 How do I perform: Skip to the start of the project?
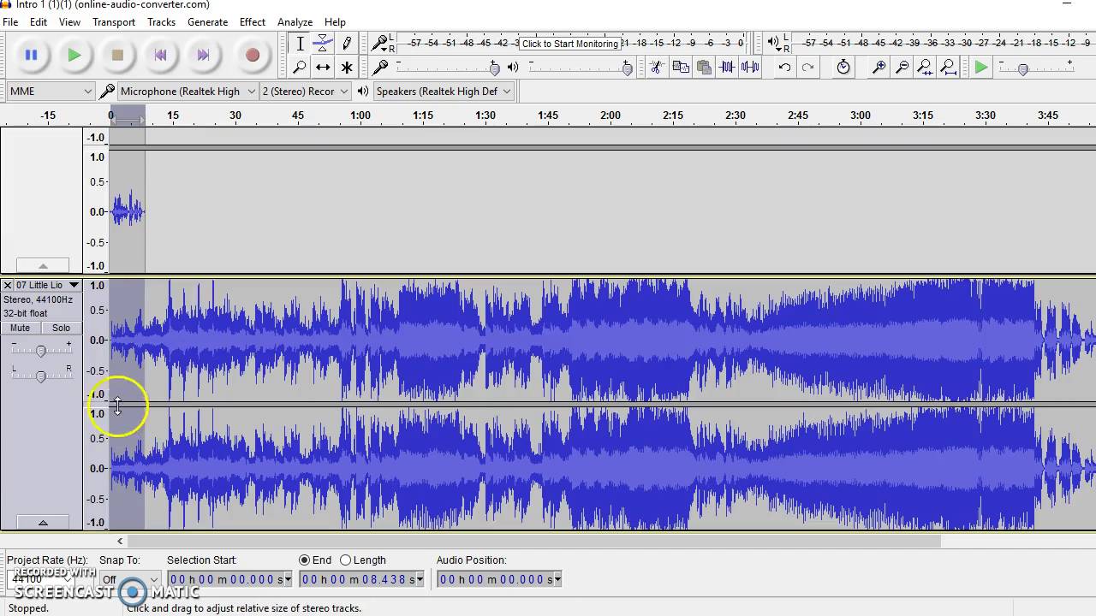pyautogui.click(x=160, y=56)
